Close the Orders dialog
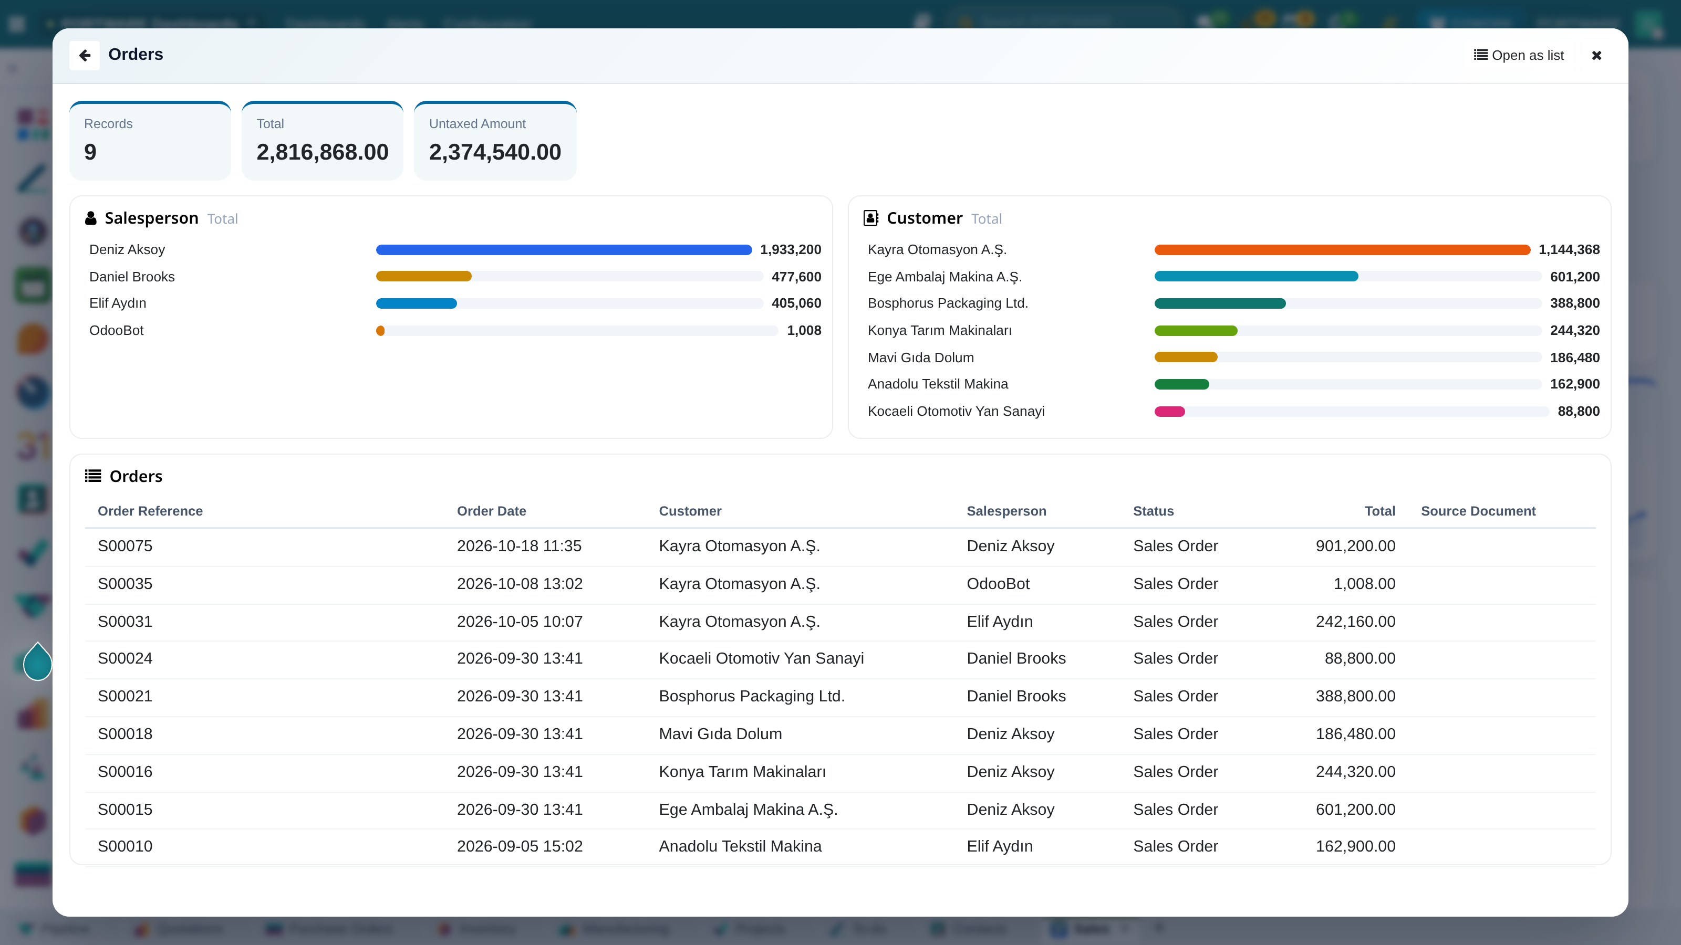Image resolution: width=1681 pixels, height=945 pixels. pos(1596,56)
